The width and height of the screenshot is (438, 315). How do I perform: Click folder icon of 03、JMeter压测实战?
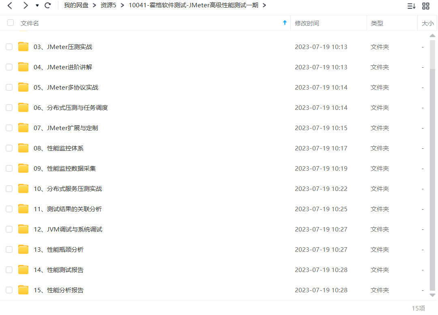point(24,47)
